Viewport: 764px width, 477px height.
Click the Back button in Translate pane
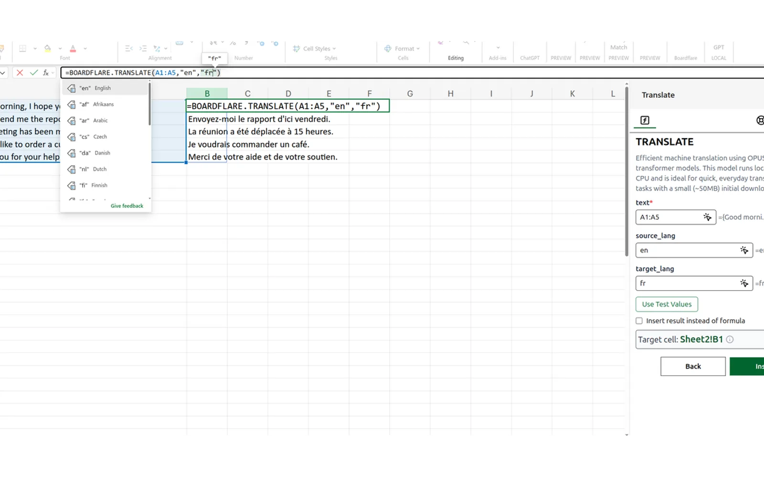tap(693, 366)
